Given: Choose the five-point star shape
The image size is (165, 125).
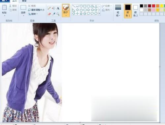Looking at the screenshot, I should (x=81, y=14).
